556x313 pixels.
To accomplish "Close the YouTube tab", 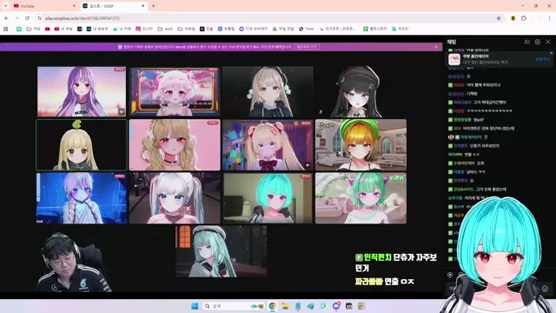I will click(x=74, y=6).
